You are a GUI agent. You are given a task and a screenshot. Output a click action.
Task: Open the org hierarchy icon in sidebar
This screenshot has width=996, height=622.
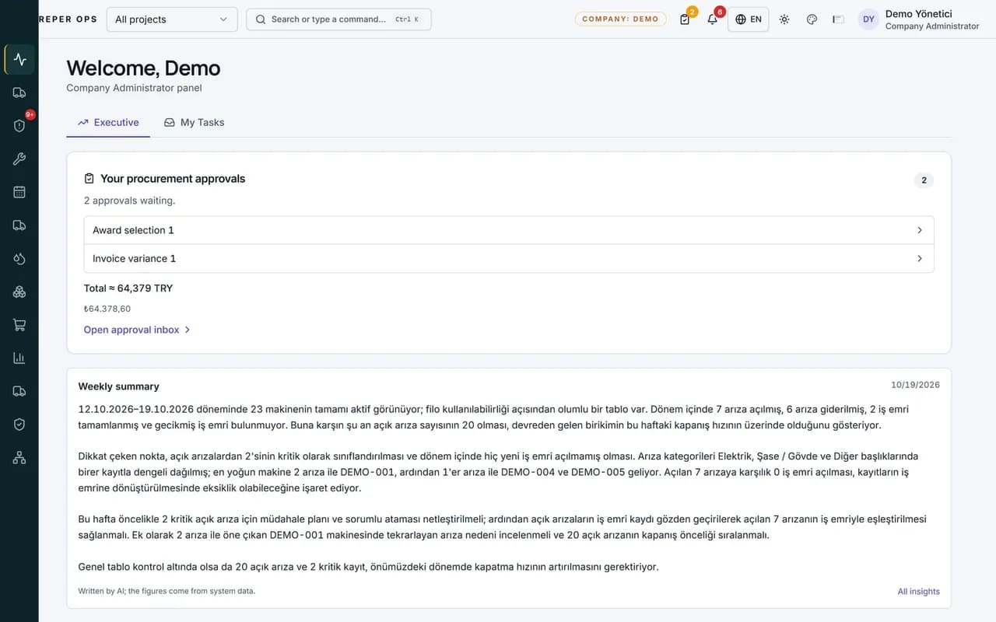(x=19, y=458)
